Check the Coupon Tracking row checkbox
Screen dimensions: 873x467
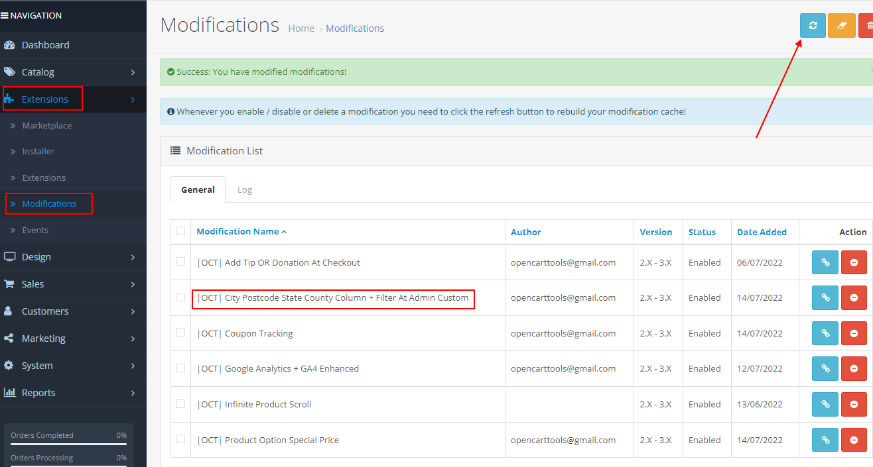pos(180,332)
